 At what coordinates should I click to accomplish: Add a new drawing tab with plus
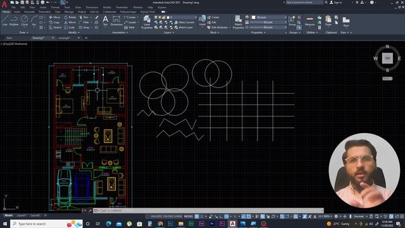click(x=86, y=38)
